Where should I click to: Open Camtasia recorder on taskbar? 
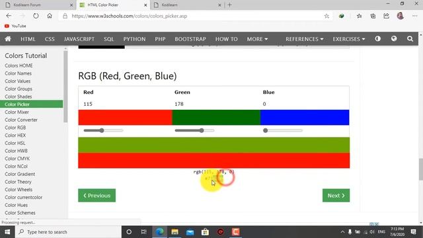[x=235, y=232]
